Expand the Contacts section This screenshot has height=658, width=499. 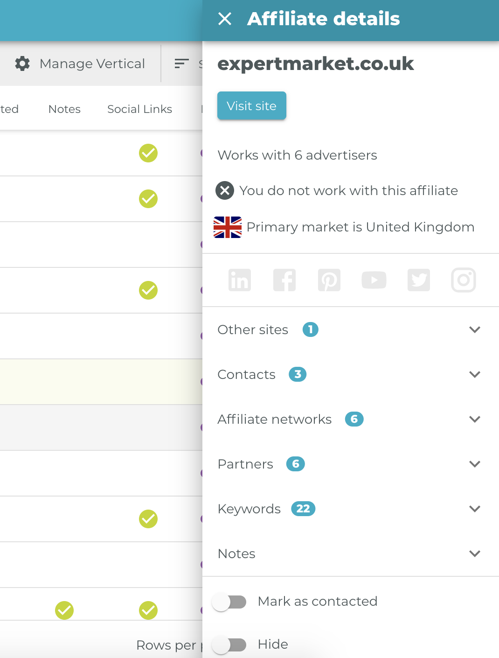click(x=351, y=374)
